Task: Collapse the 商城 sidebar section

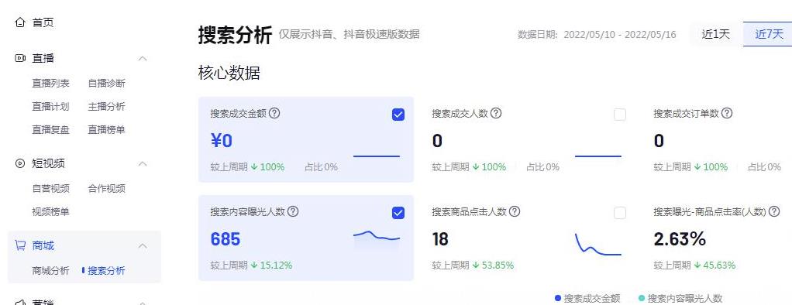Action: (143, 246)
